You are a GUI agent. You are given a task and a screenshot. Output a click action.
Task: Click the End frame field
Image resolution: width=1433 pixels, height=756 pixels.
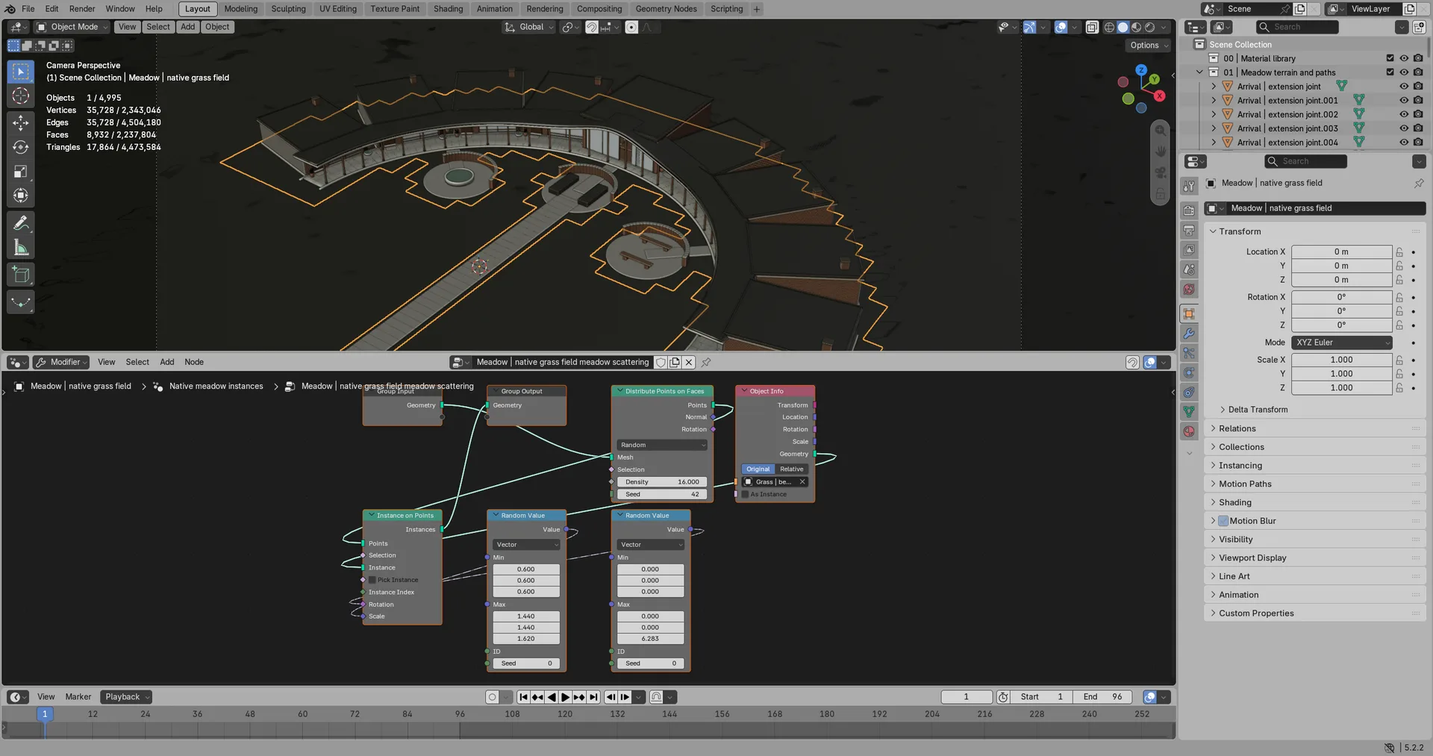(1102, 697)
